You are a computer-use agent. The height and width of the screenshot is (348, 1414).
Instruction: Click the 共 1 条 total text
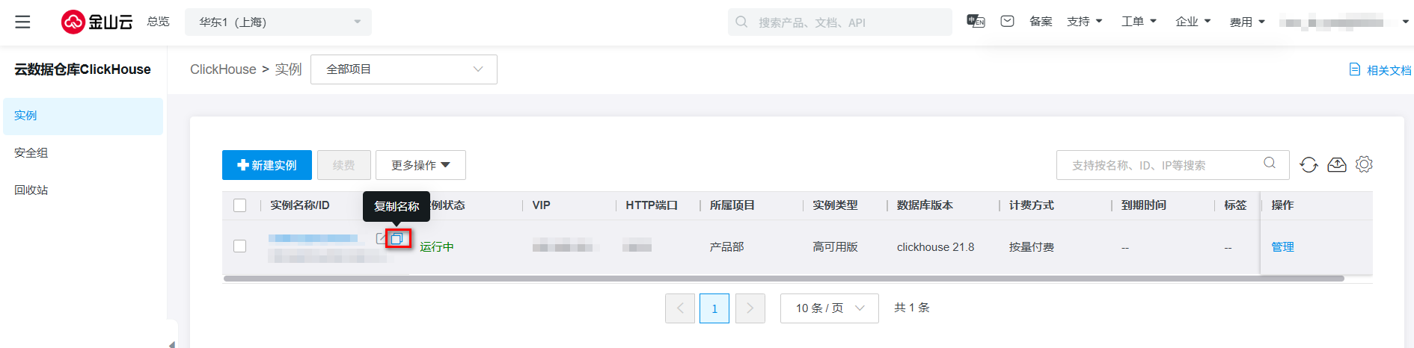[912, 308]
